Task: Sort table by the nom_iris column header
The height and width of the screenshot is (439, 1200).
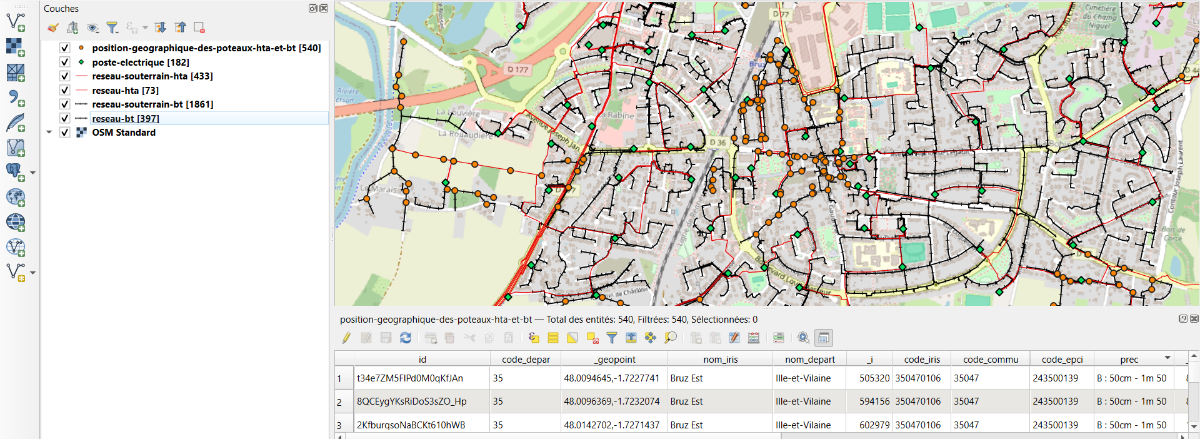Action: tap(720, 359)
